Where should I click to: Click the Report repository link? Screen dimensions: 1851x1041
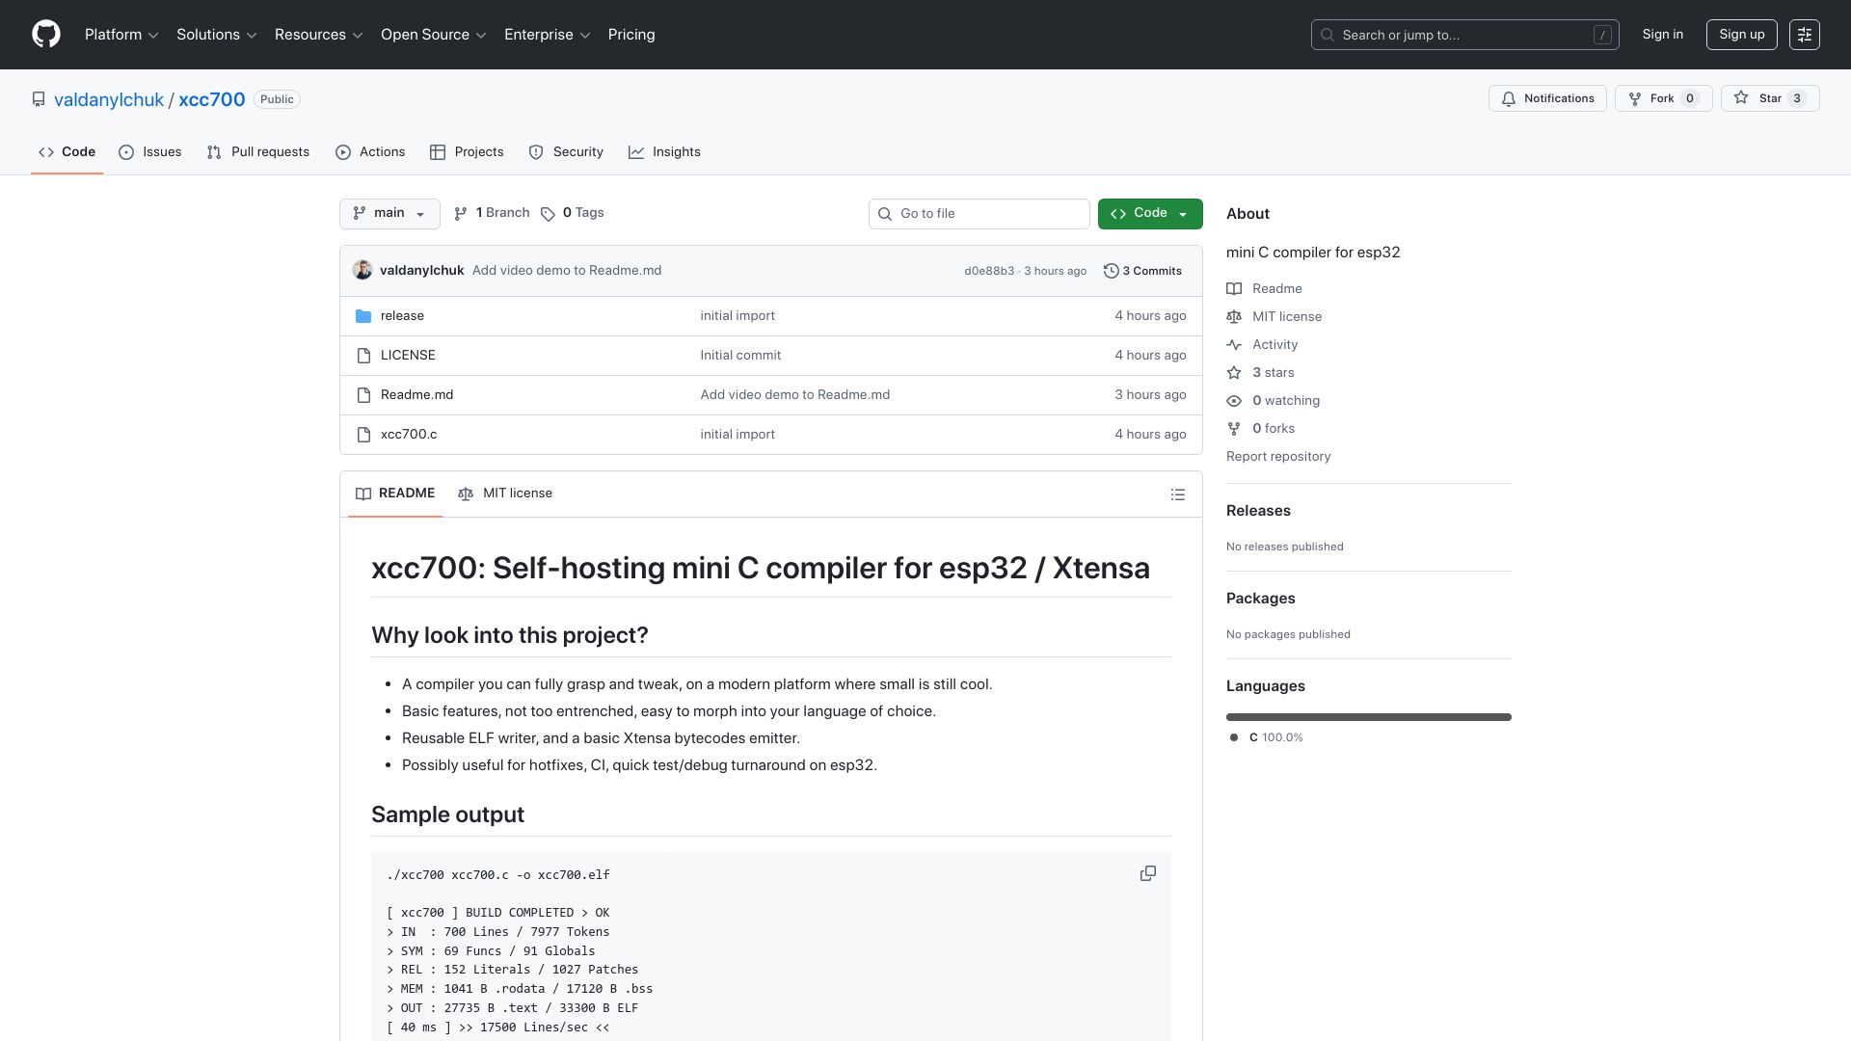coord(1278,457)
